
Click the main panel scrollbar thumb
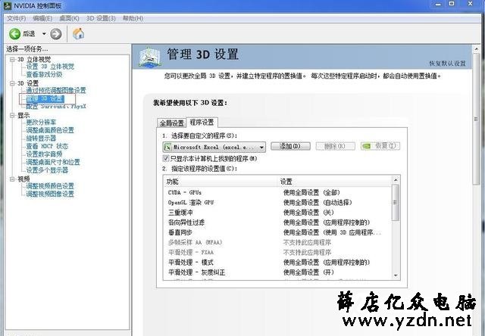pos(476,120)
